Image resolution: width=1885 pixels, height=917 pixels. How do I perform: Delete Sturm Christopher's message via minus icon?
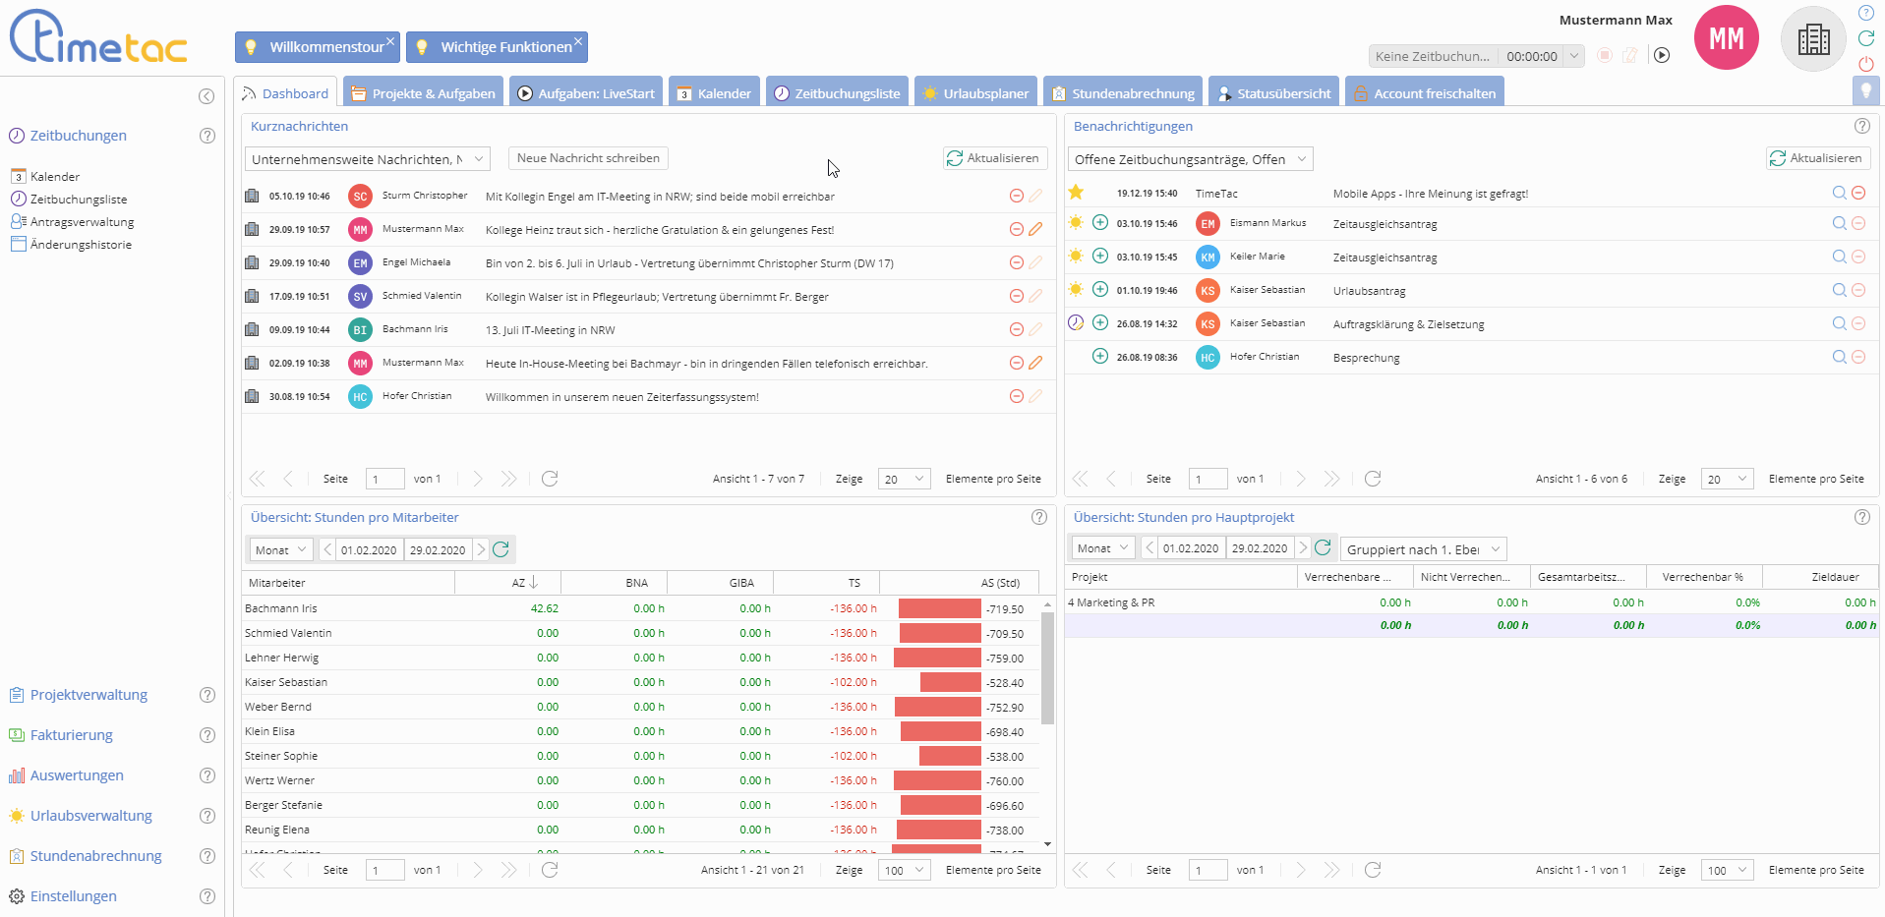1017,197
